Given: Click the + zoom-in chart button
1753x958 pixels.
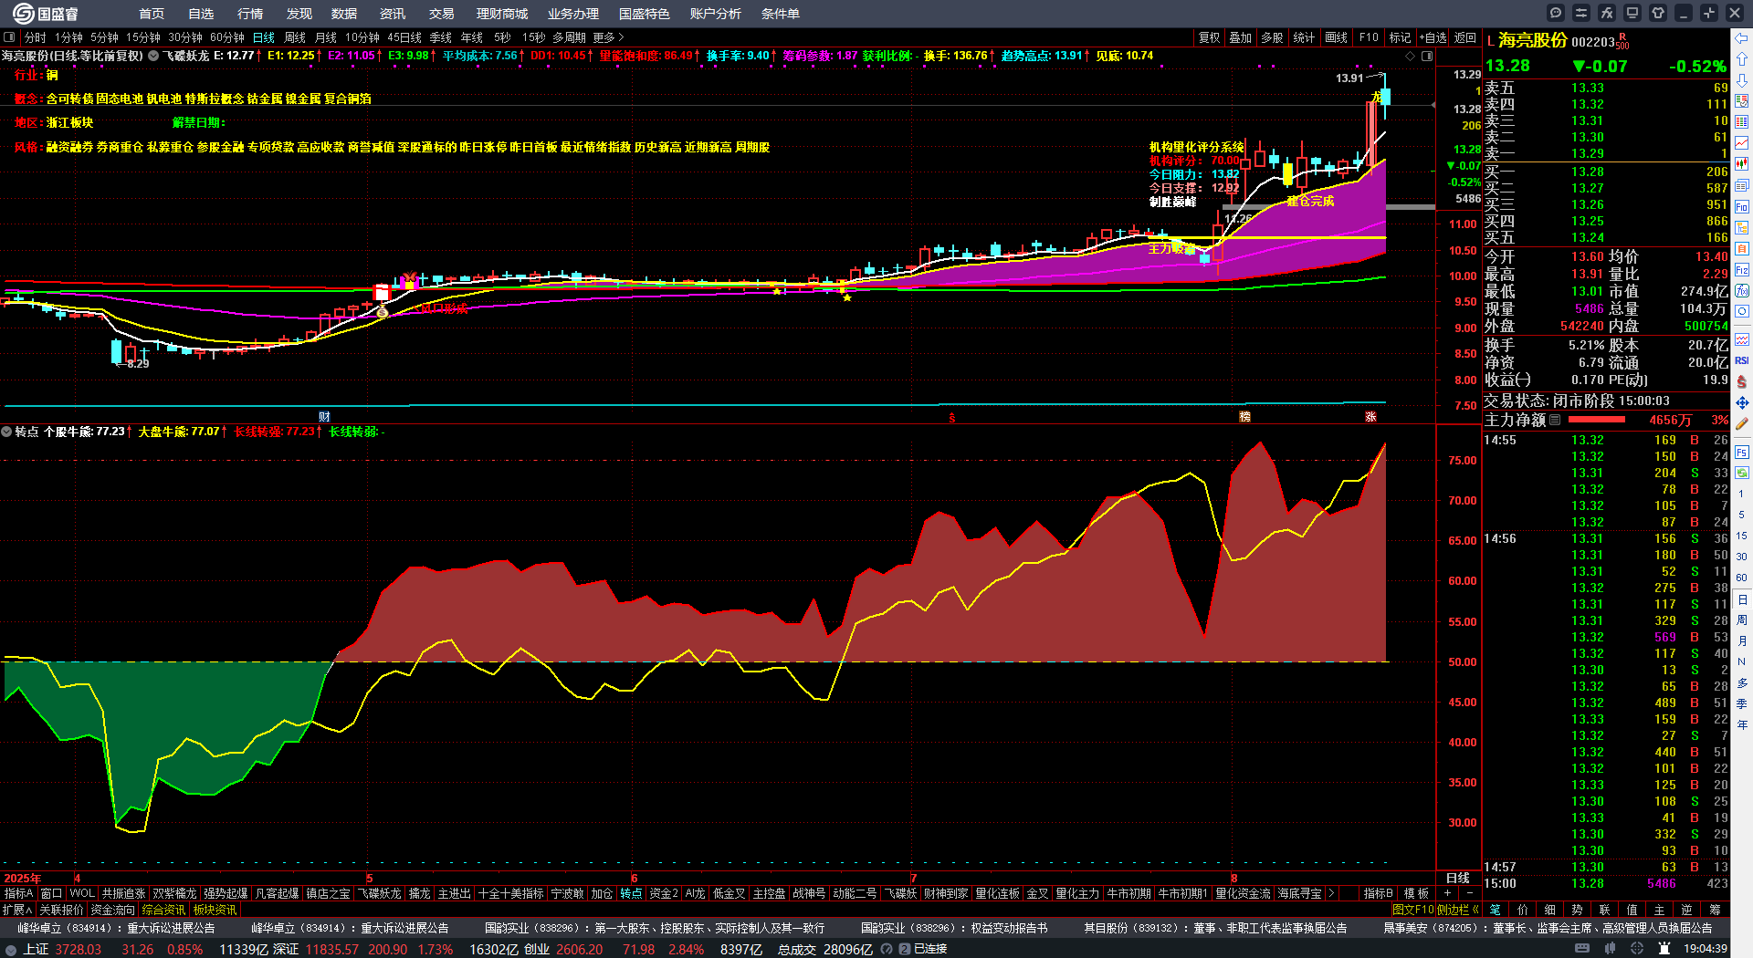Looking at the screenshot, I should click(x=1448, y=893).
